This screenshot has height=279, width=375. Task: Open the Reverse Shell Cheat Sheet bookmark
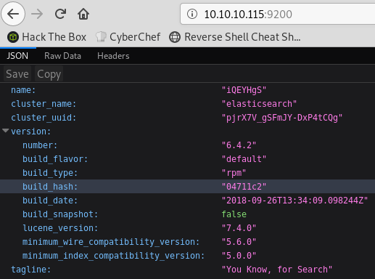coord(235,37)
